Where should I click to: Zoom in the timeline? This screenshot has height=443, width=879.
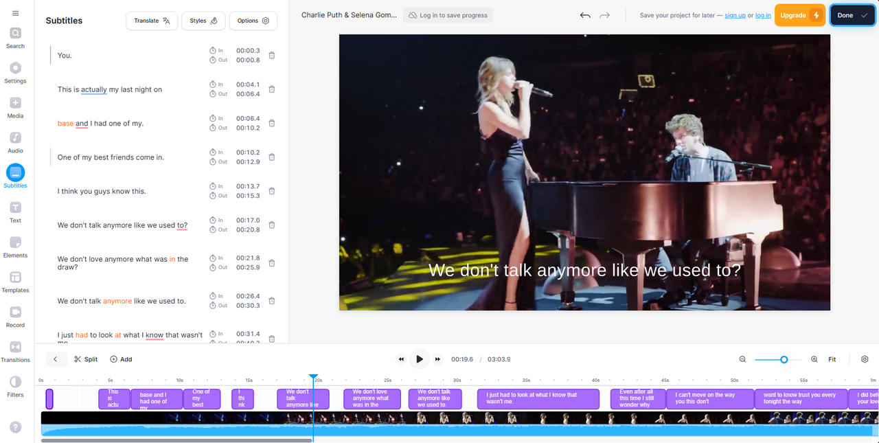coord(814,359)
